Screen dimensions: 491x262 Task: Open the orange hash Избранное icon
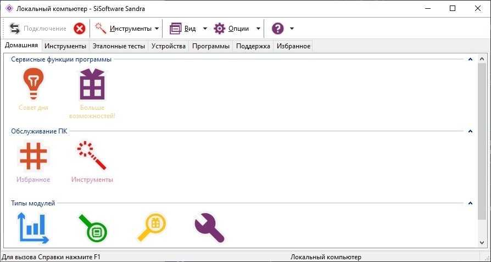tap(33, 156)
